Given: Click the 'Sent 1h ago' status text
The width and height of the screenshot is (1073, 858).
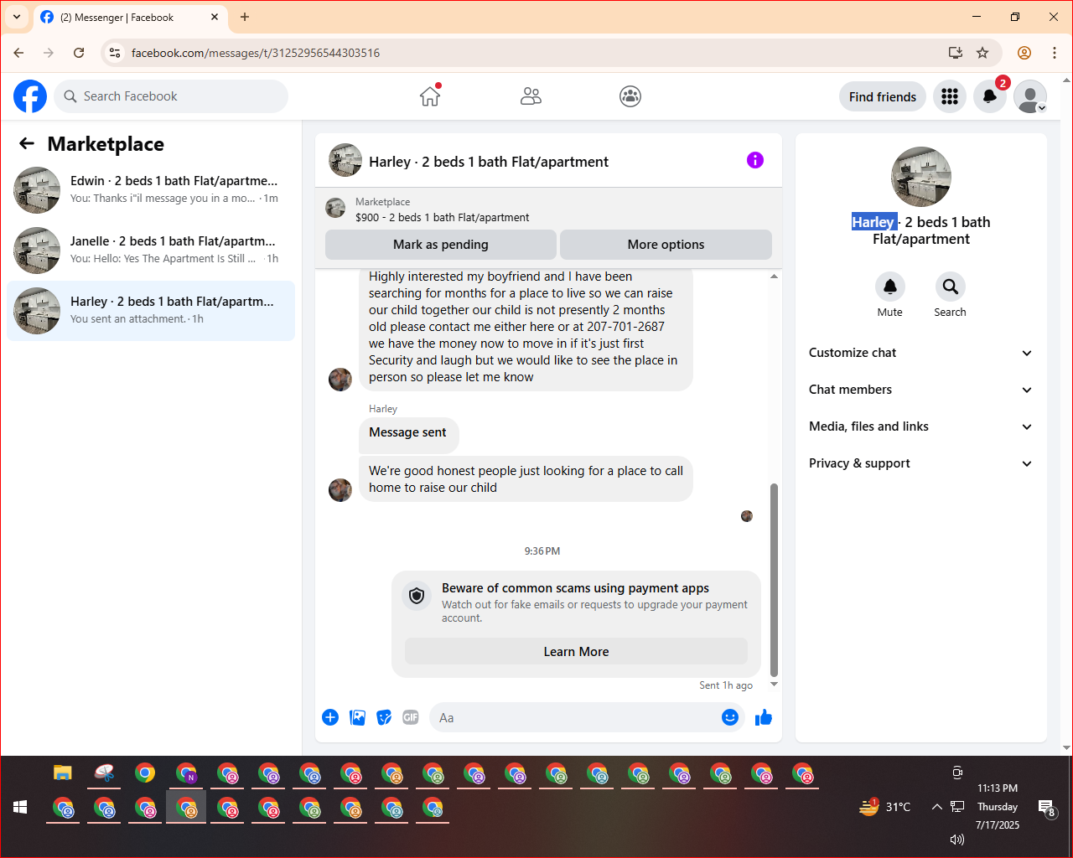Looking at the screenshot, I should (726, 685).
